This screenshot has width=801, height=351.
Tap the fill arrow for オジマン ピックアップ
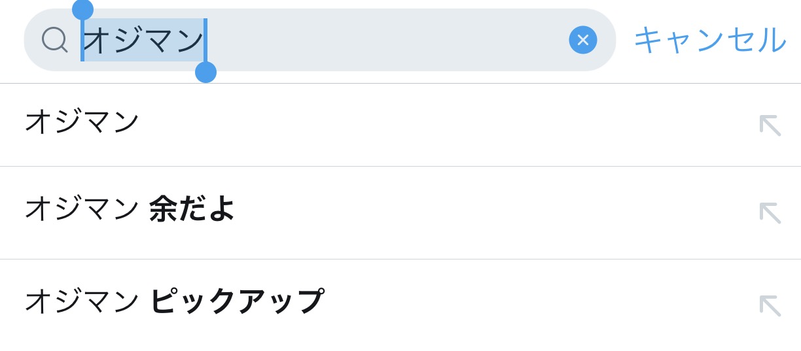(x=770, y=305)
